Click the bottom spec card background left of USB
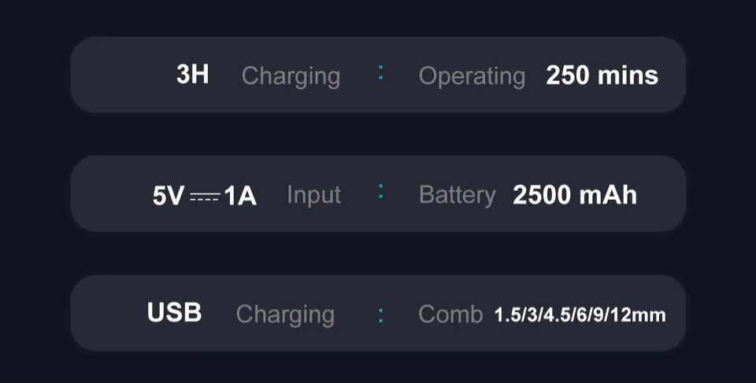 (x=109, y=313)
